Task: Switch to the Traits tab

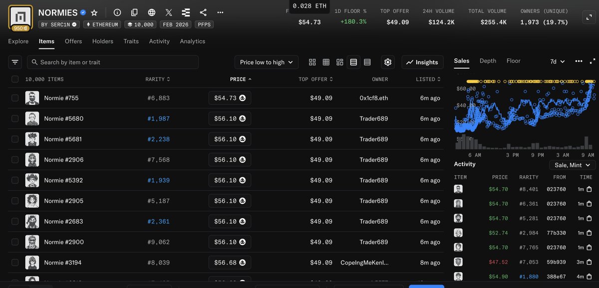Action: (x=131, y=41)
